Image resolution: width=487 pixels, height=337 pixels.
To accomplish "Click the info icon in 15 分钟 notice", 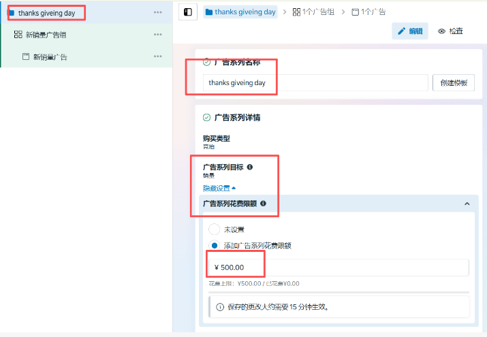I will [x=220, y=307].
